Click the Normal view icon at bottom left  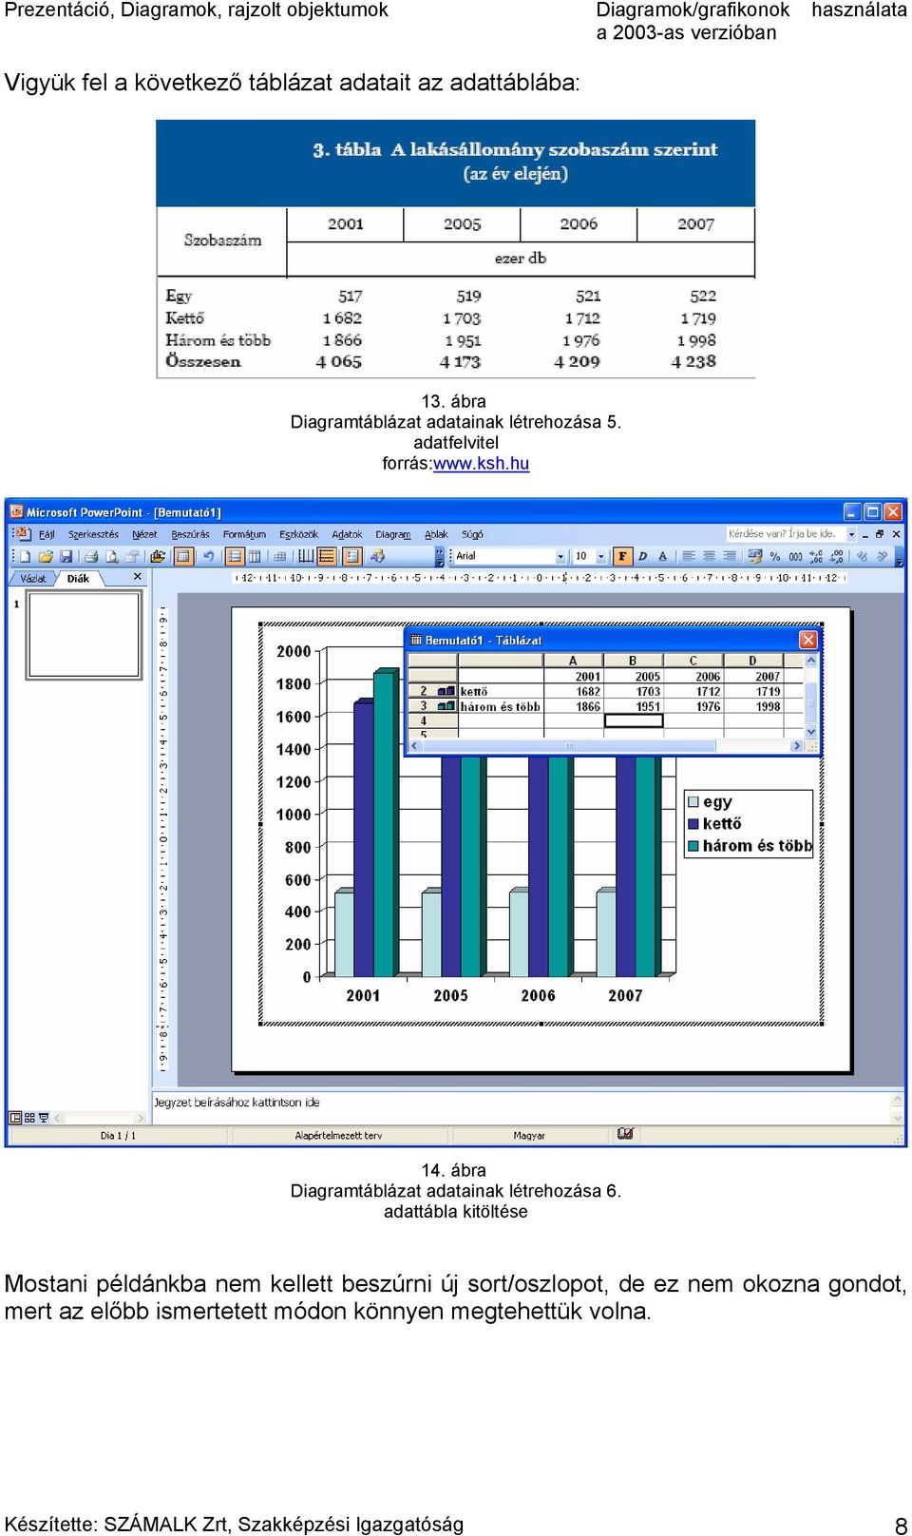tap(15, 1118)
